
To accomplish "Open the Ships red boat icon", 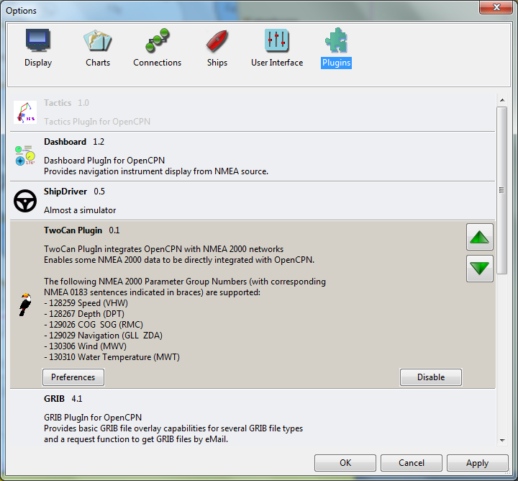I will pyautogui.click(x=217, y=41).
